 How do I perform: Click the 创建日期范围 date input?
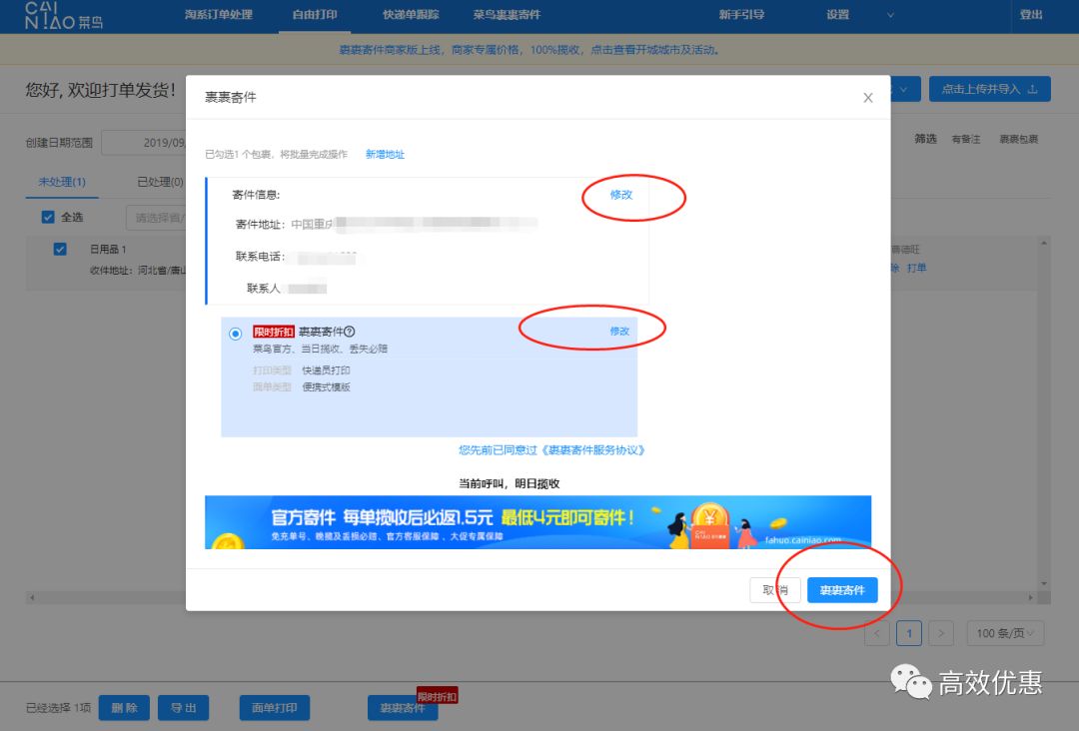[145, 143]
